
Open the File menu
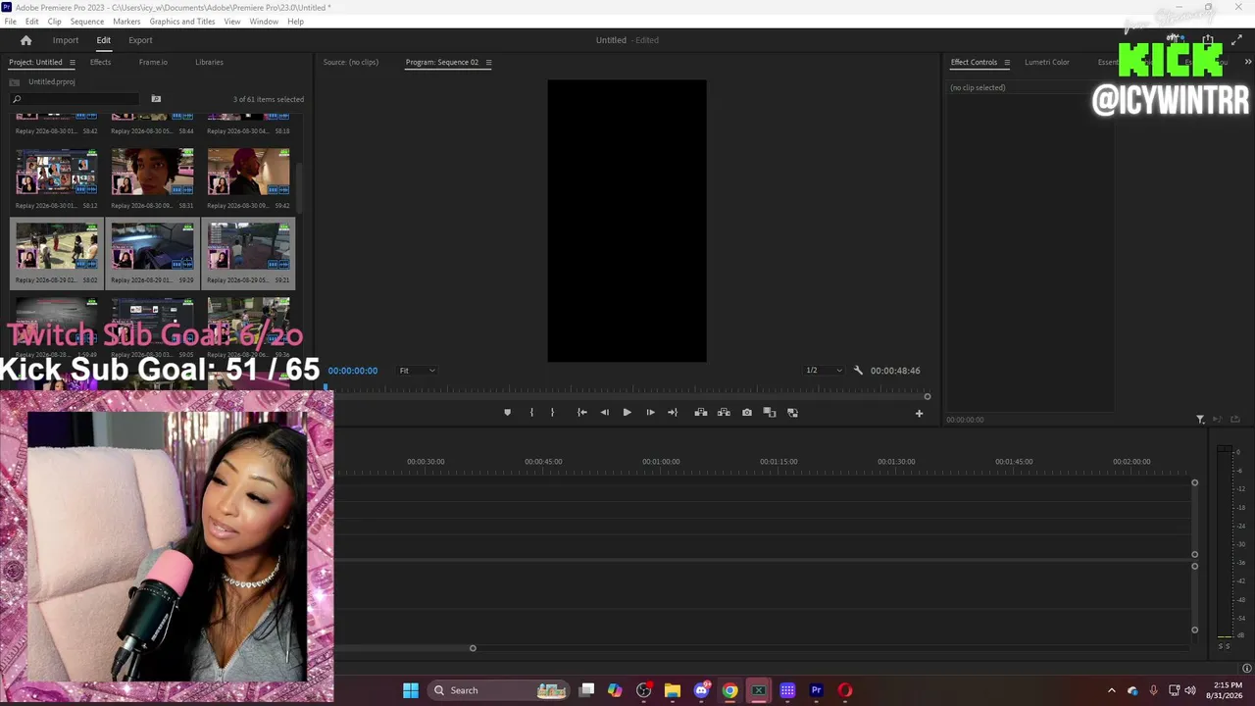(x=10, y=22)
